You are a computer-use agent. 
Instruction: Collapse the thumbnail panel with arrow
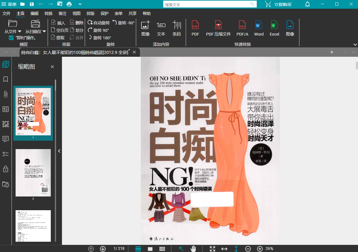[x=59, y=151]
